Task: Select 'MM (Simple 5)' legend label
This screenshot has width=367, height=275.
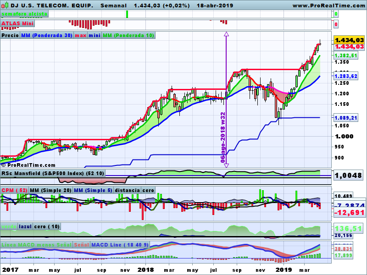Action: point(93,190)
